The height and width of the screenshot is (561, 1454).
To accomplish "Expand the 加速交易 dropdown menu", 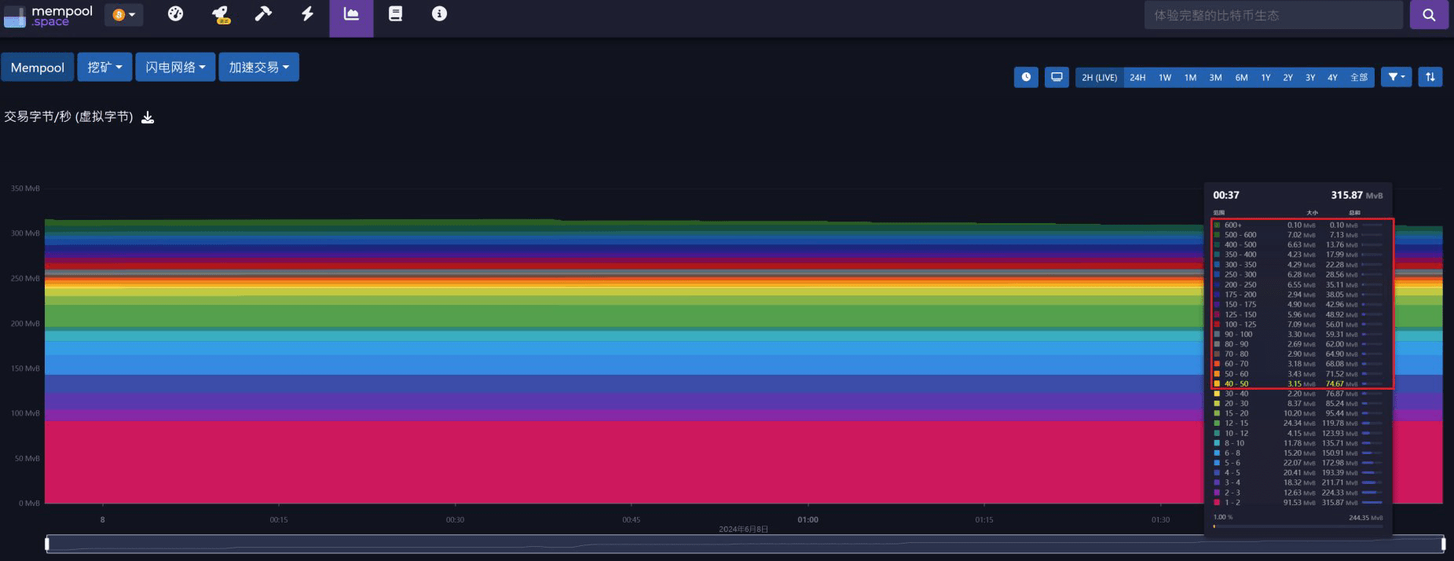I will tap(258, 68).
